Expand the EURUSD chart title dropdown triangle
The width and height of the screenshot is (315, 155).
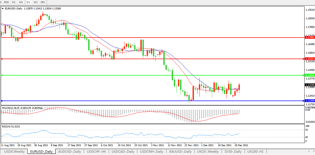[x=3, y=8]
